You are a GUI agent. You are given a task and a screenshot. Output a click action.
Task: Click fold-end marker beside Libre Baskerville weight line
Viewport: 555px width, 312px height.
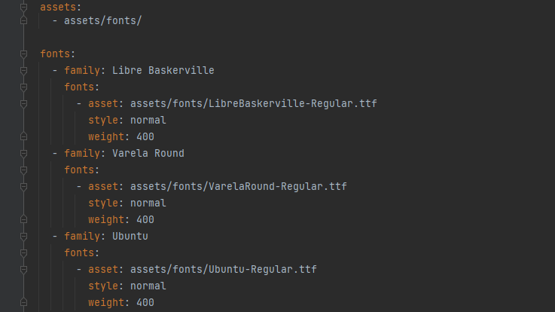point(23,136)
